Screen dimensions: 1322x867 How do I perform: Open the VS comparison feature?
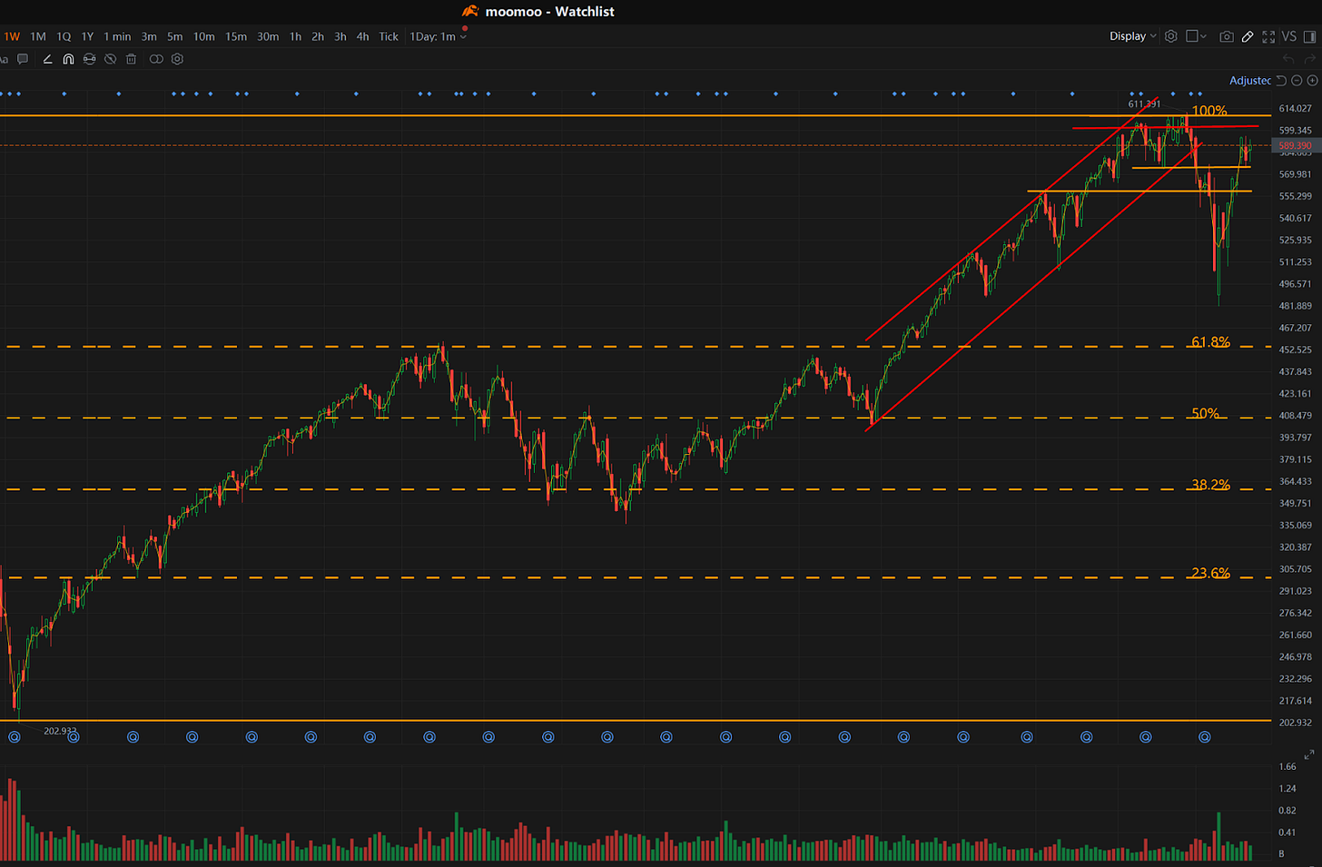pyautogui.click(x=1289, y=36)
